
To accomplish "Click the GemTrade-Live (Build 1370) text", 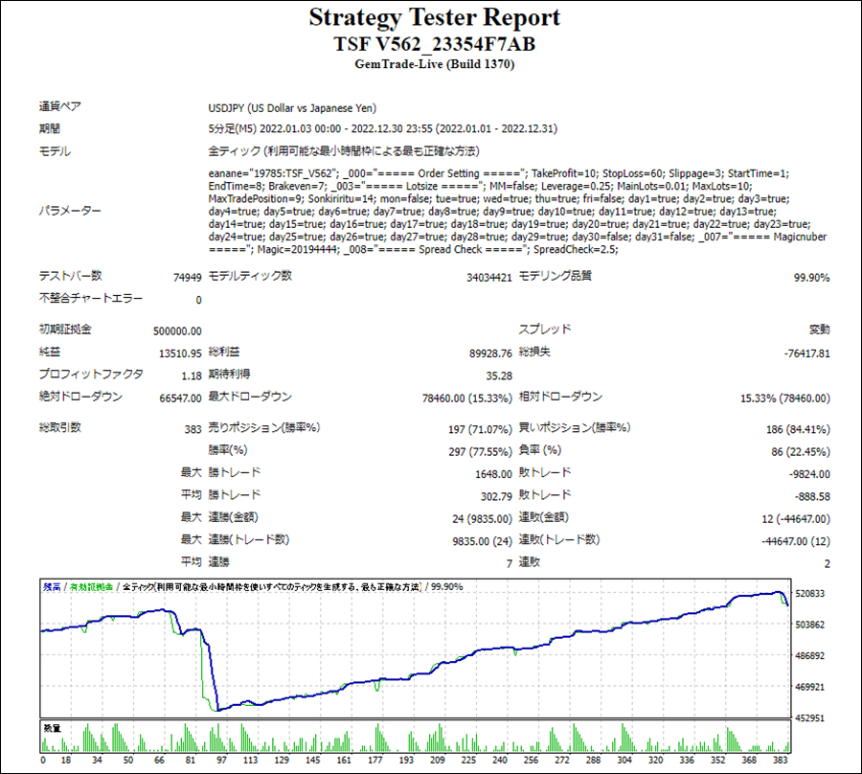I will (x=434, y=65).
